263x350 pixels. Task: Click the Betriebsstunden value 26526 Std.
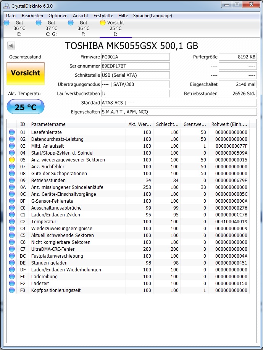(x=238, y=94)
